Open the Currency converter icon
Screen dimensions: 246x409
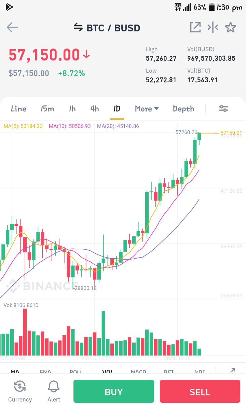coord(20,386)
